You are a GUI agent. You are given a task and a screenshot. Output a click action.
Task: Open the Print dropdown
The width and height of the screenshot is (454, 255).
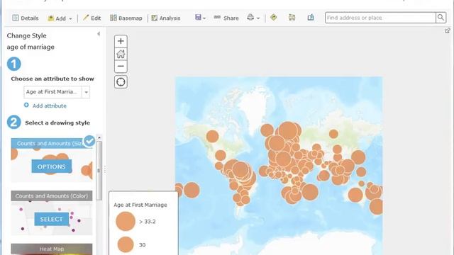253,18
